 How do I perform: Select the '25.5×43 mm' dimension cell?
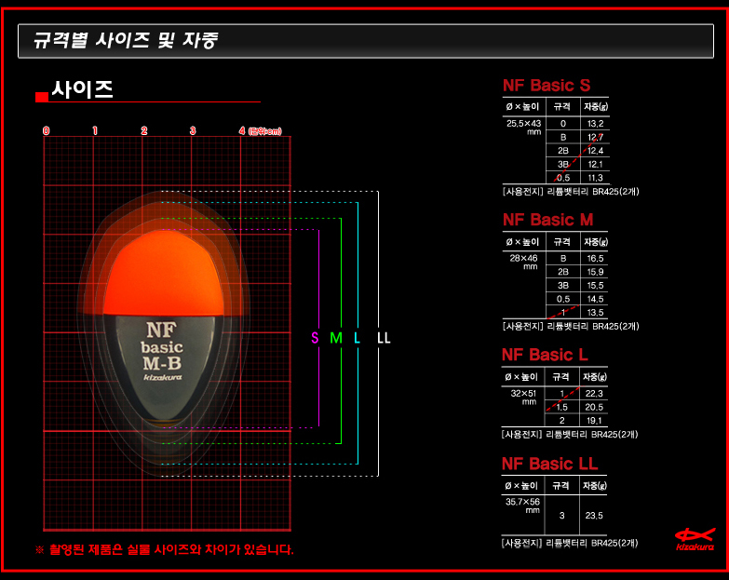524,127
